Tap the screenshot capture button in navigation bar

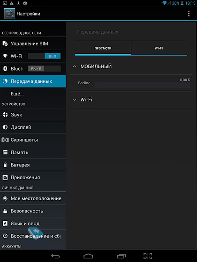pos(148,256)
